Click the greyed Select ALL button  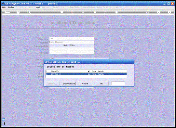52,83
